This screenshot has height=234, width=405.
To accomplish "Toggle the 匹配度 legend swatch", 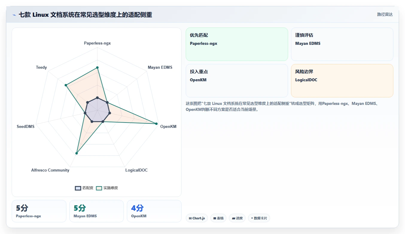I will pyautogui.click(x=78, y=188).
